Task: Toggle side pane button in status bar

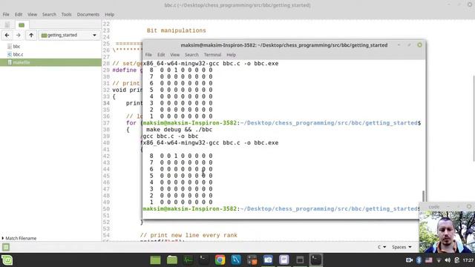Action: coord(6,247)
